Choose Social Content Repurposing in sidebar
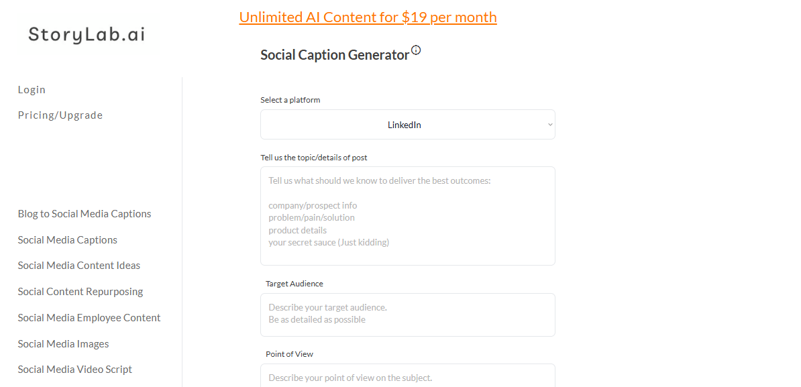801x387 pixels. coord(81,292)
